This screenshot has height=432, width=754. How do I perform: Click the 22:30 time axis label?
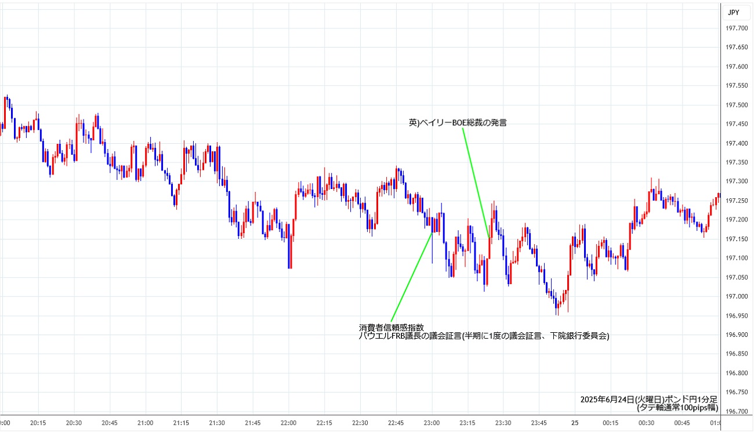pyautogui.click(x=360, y=423)
